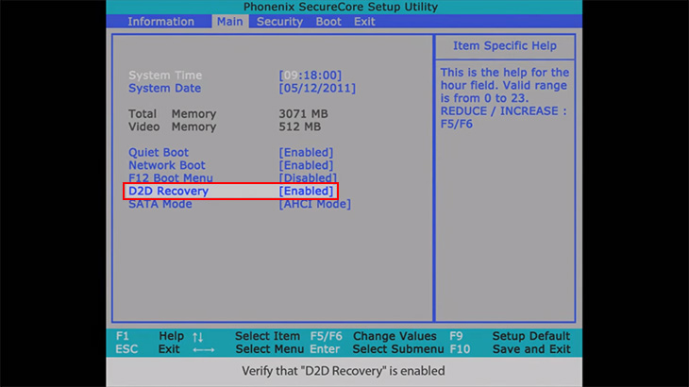Viewport: 689px width, 387px height.
Task: Select the D2D Recovery setting label
Action: click(168, 191)
